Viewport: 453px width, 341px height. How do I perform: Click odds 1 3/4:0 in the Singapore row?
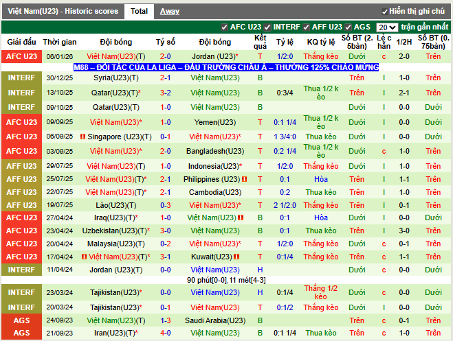[285, 137]
